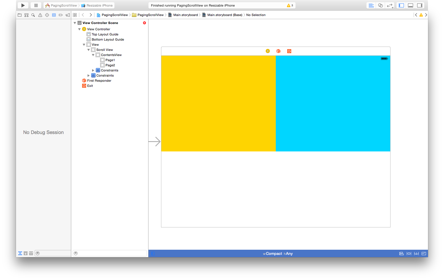Go back in editor history
The height and width of the screenshot is (280, 444).
83,15
